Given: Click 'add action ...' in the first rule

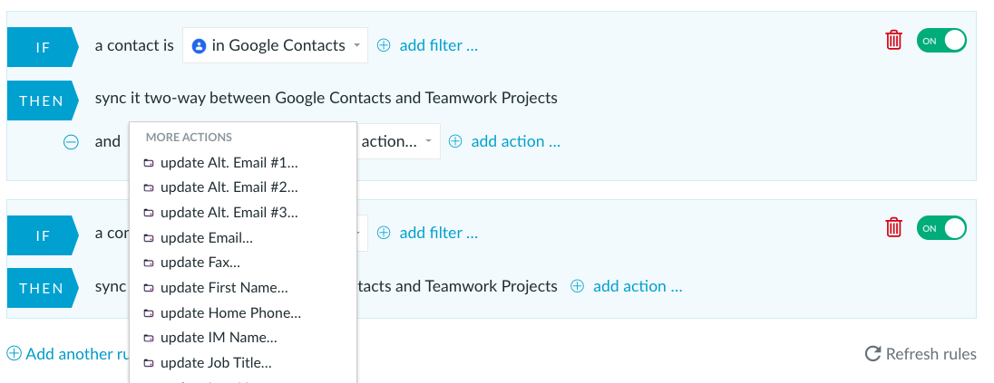Looking at the screenshot, I should tap(515, 141).
